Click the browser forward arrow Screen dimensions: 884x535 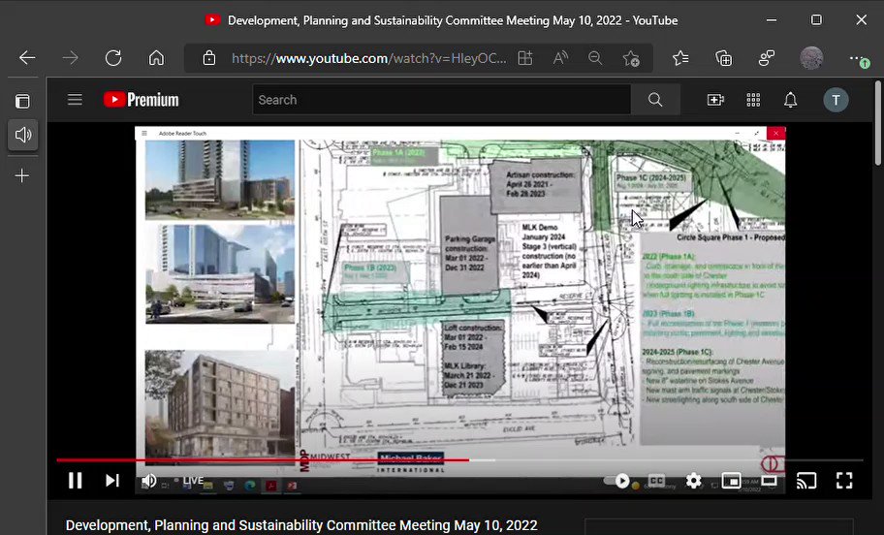coord(71,57)
